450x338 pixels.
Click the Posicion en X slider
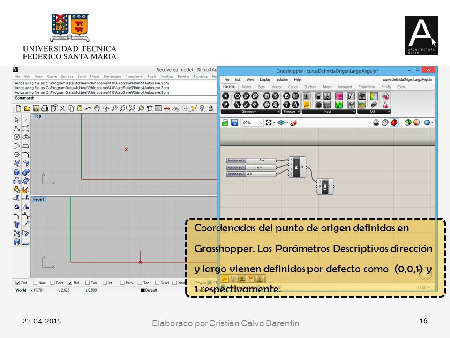251,161
